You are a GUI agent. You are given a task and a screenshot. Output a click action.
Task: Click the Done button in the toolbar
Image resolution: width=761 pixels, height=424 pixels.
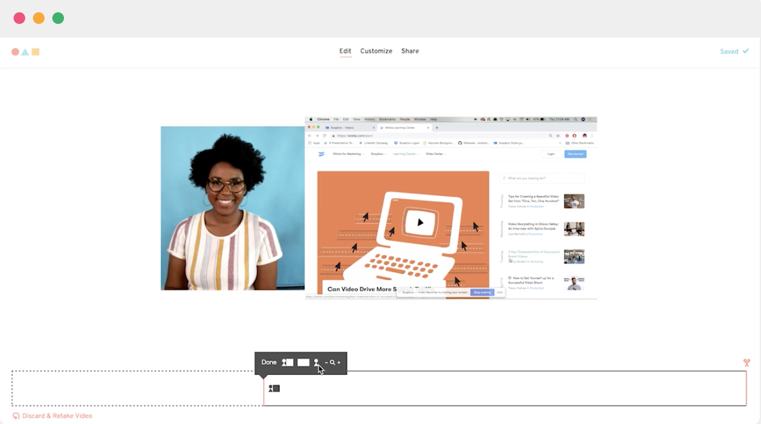[269, 362]
